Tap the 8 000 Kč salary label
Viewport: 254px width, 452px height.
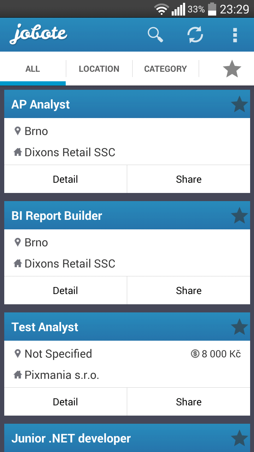pos(216,354)
